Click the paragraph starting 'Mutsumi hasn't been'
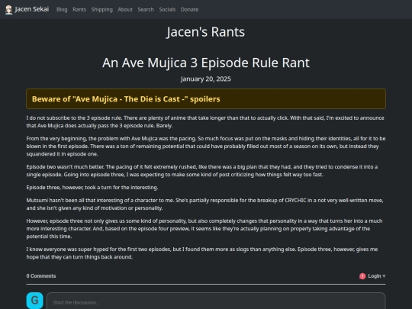The image size is (412, 309). pyautogui.click(x=204, y=204)
